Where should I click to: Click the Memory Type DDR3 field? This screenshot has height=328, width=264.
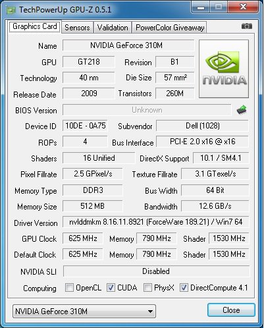click(x=93, y=190)
